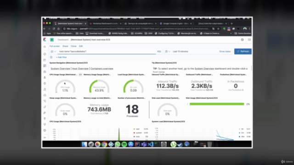This screenshot has width=294, height=165.
Task: Open Trash from the dock
Action: (x=209, y=144)
